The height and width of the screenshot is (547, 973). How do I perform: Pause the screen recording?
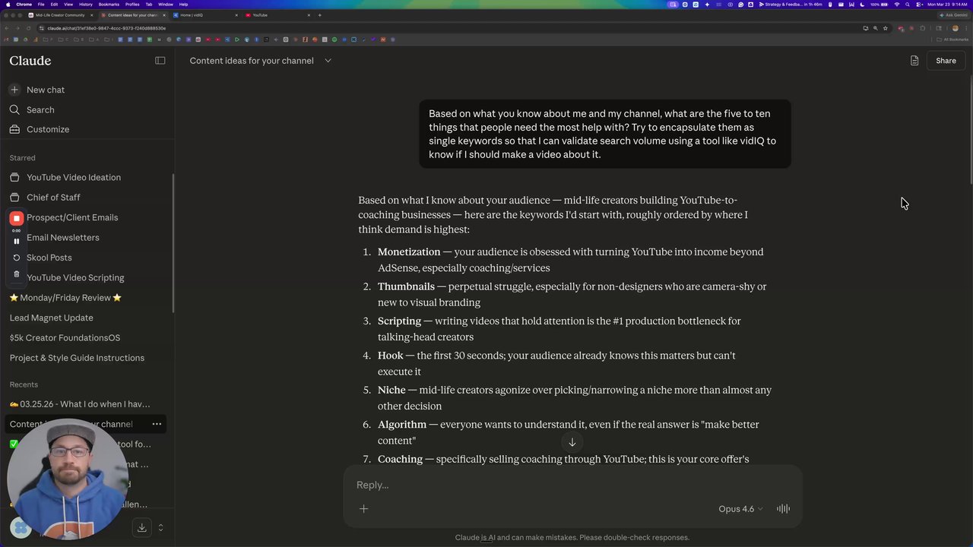tap(17, 241)
